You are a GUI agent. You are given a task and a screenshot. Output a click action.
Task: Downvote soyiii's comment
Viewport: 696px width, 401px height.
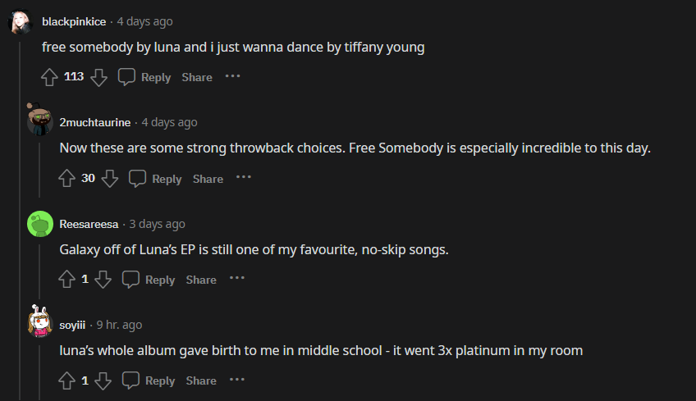coord(103,380)
